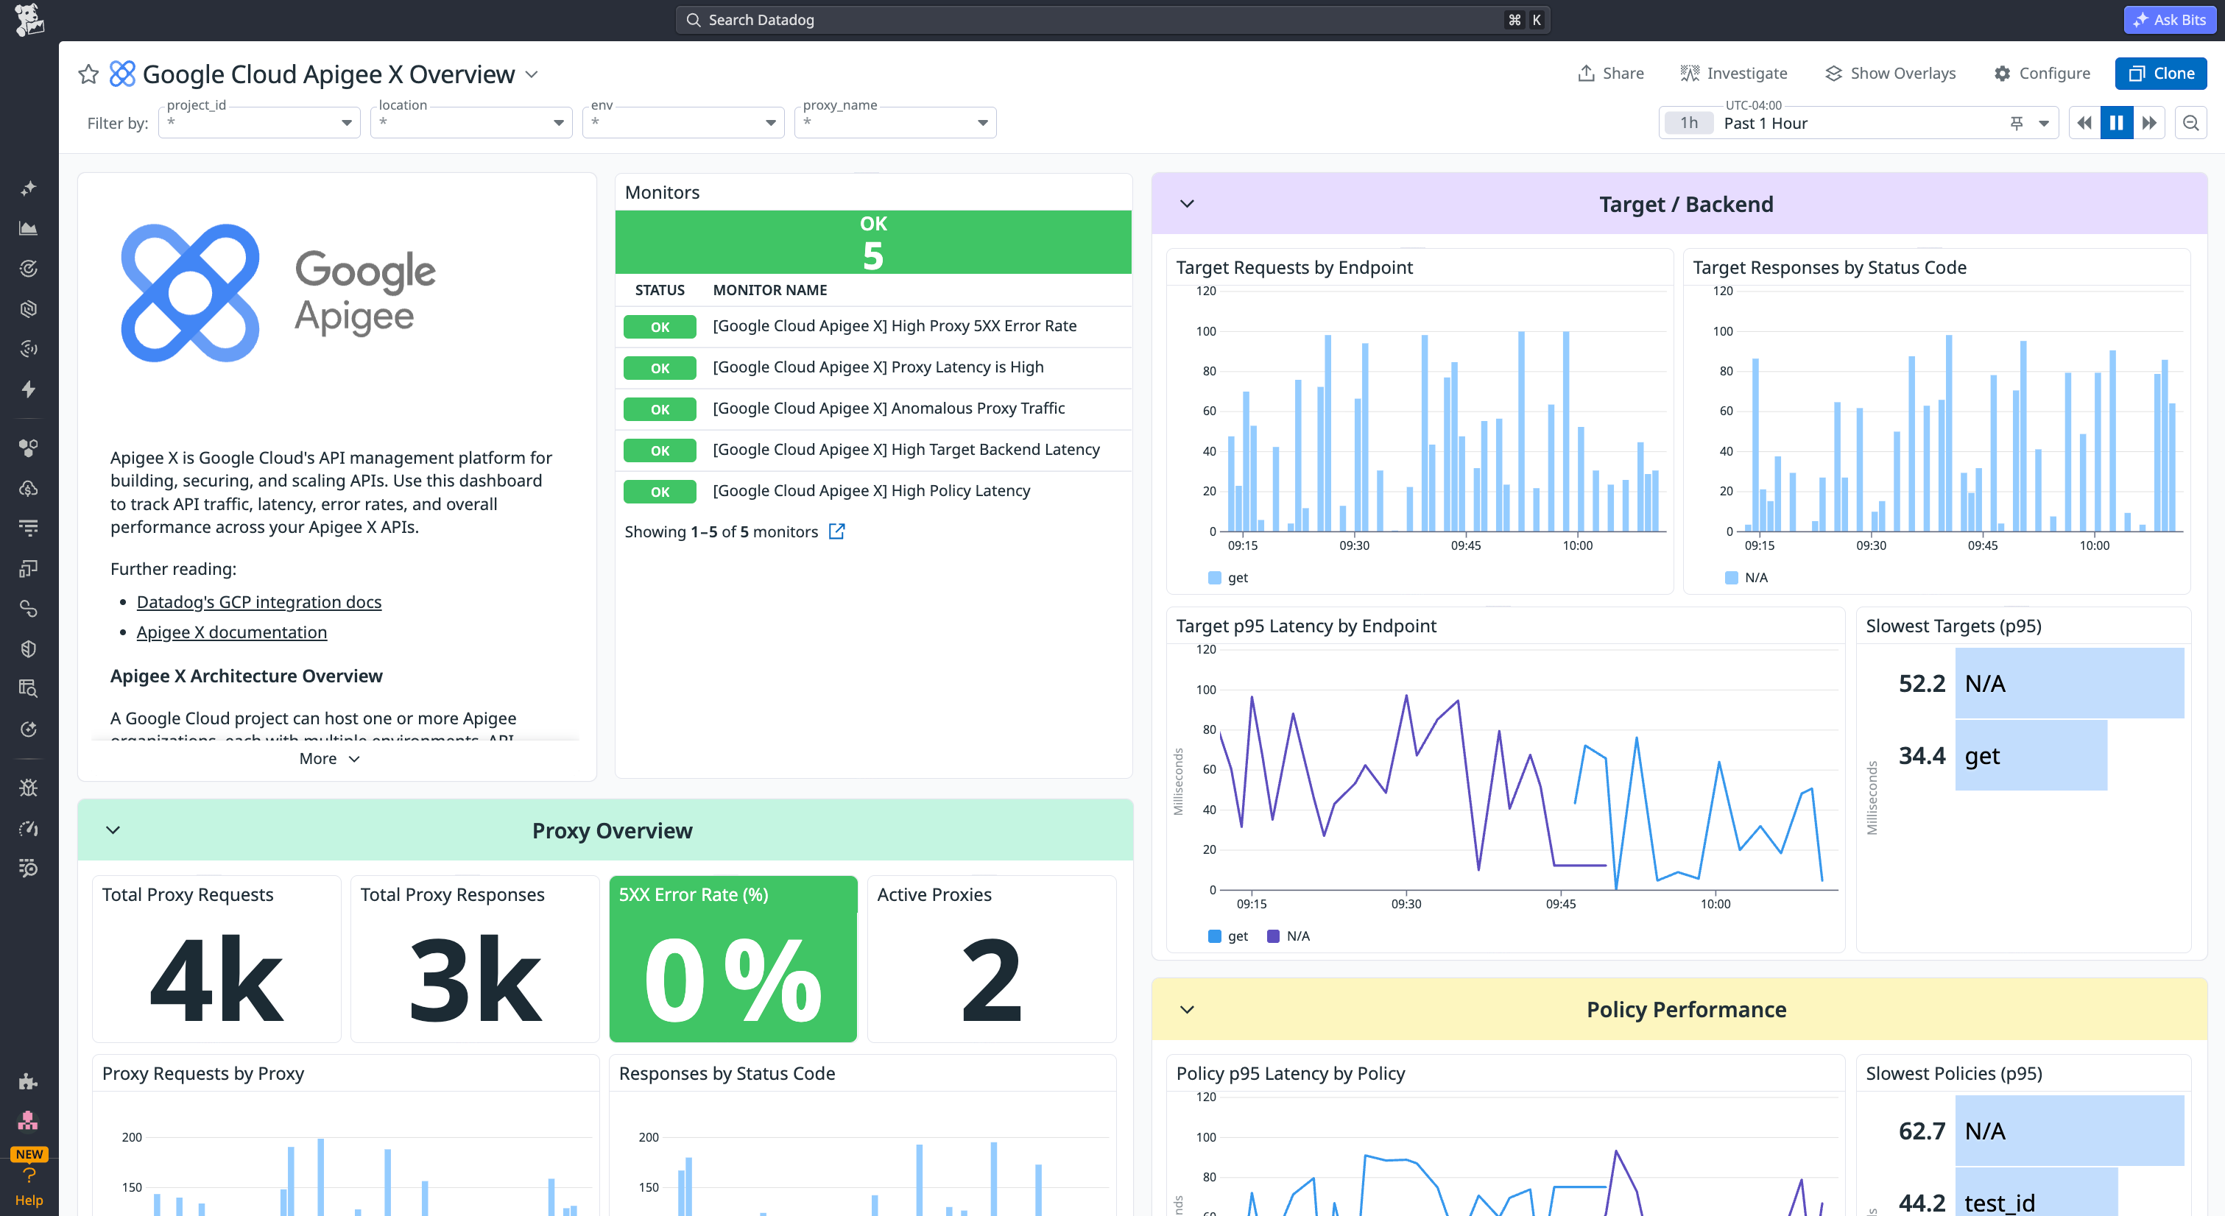2225x1216 pixels.
Task: Expand description with the More button
Action: coord(329,758)
